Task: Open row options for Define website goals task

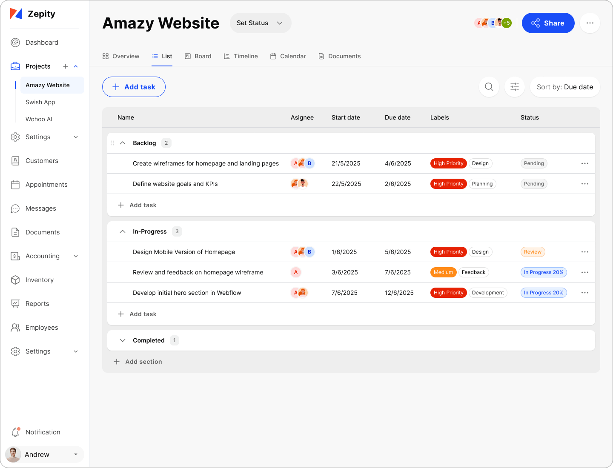Action: (x=584, y=184)
